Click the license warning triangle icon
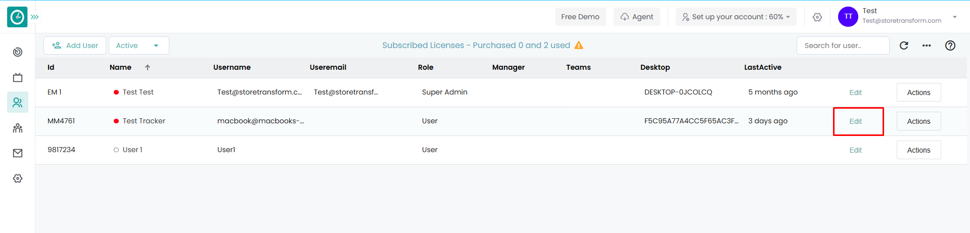The width and height of the screenshot is (970, 233). click(x=579, y=45)
